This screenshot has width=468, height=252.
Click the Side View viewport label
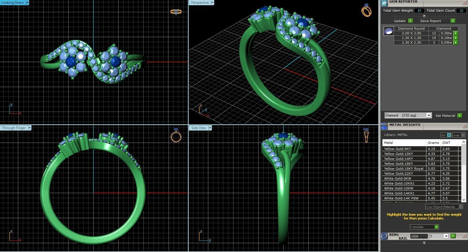[x=199, y=128]
